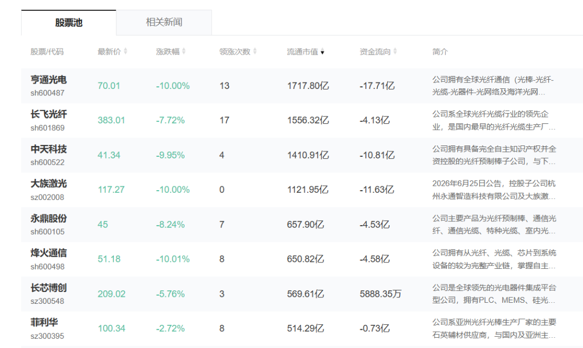
Task: Open 长芯博创 stock link
Action: [49, 288]
